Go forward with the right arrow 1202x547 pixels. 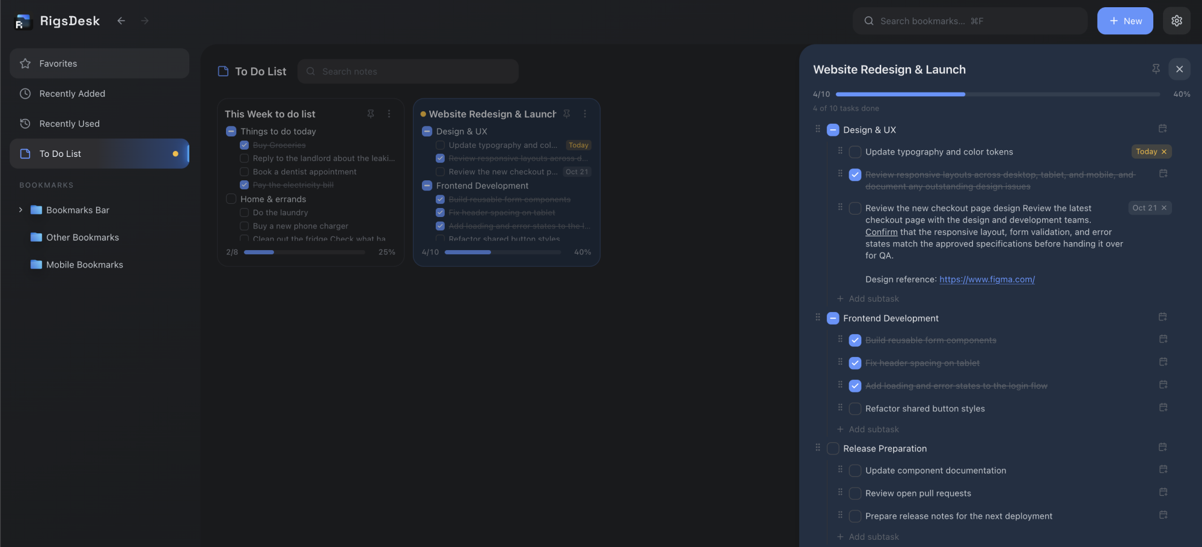click(x=145, y=20)
